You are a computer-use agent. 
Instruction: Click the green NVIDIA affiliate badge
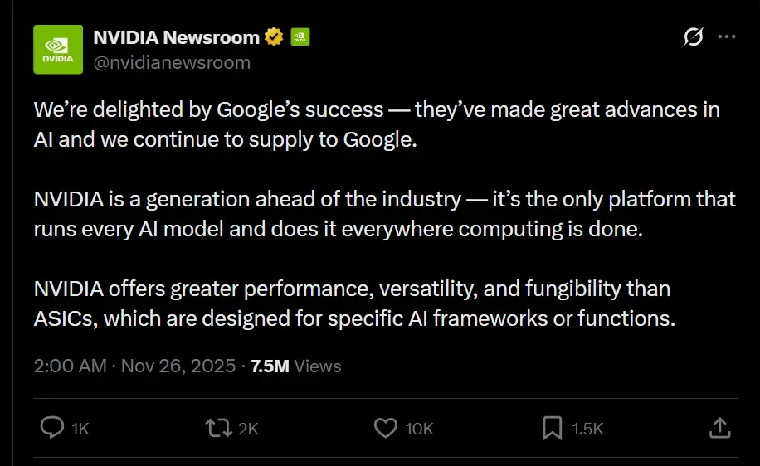pyautogui.click(x=300, y=37)
